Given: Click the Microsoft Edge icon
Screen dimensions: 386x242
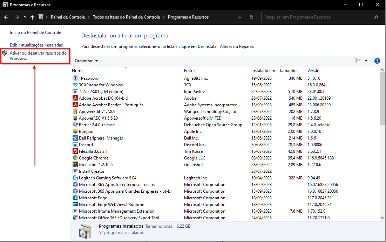Looking at the screenshot, I should [75, 198].
